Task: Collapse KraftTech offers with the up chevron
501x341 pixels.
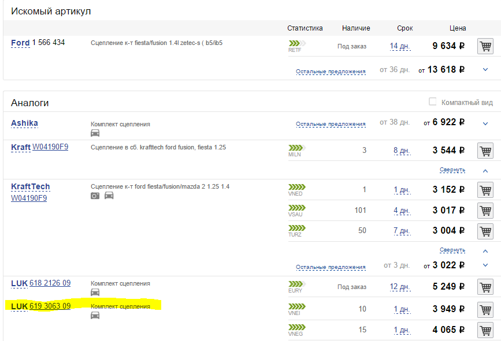Action: tap(485, 251)
